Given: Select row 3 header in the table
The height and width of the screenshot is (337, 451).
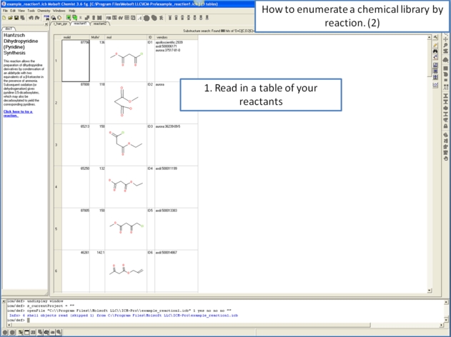Looking at the screenshot, I should point(56,144).
